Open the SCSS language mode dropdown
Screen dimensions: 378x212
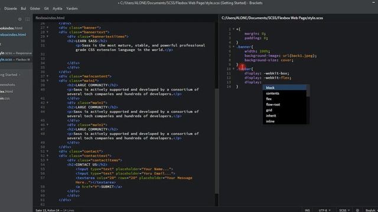[x=344, y=210]
